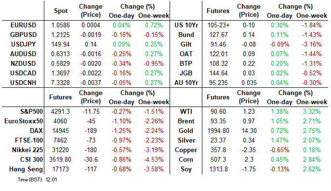This screenshot has height=191, width=331.
Task: Select the Gold futures price 1994.80
Action: (218, 131)
